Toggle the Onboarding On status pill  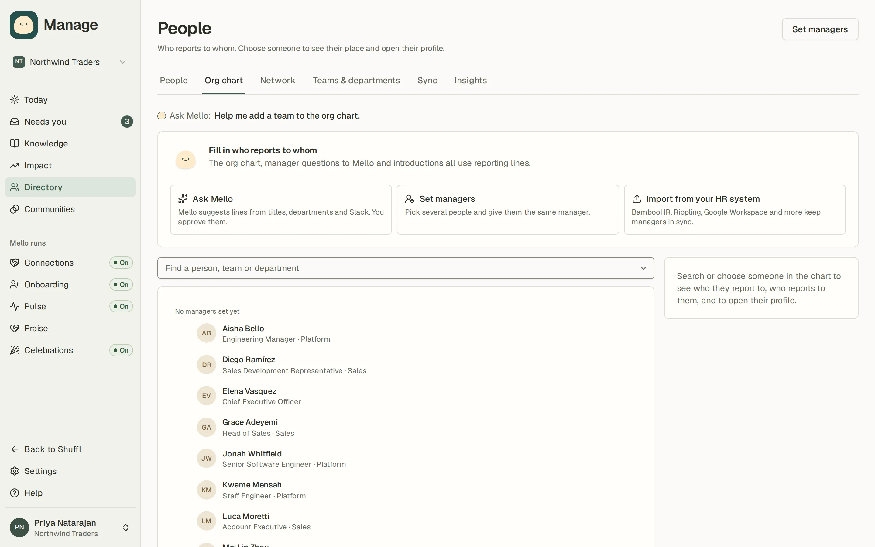coord(121,284)
